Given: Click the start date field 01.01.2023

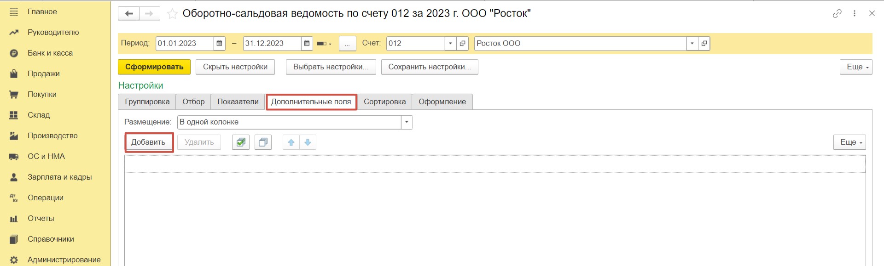Looking at the screenshot, I should (185, 44).
